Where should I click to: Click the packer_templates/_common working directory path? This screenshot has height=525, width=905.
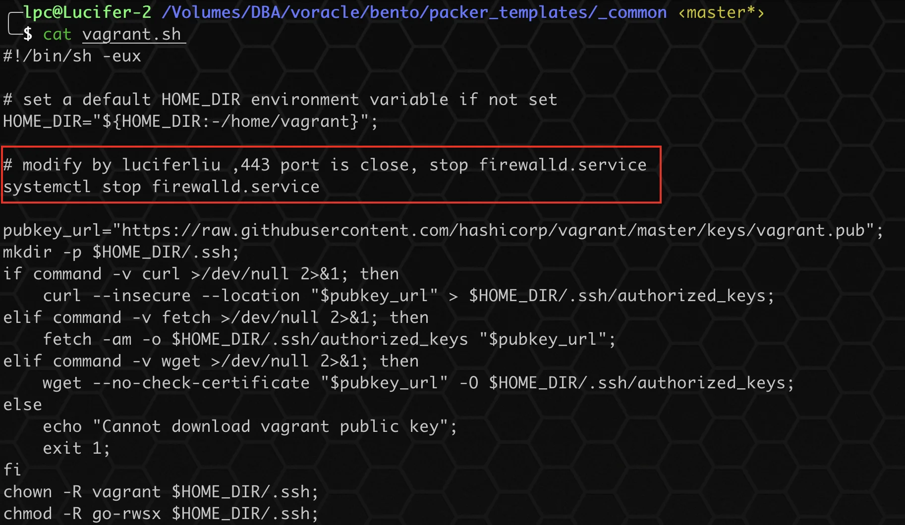(414, 12)
